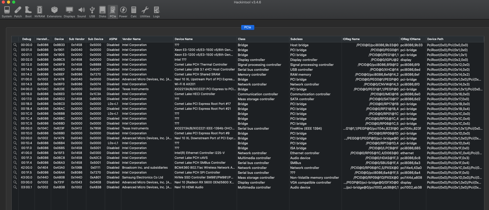Sort table by Device Name column
The height and width of the screenshot is (210, 489).
184,39
